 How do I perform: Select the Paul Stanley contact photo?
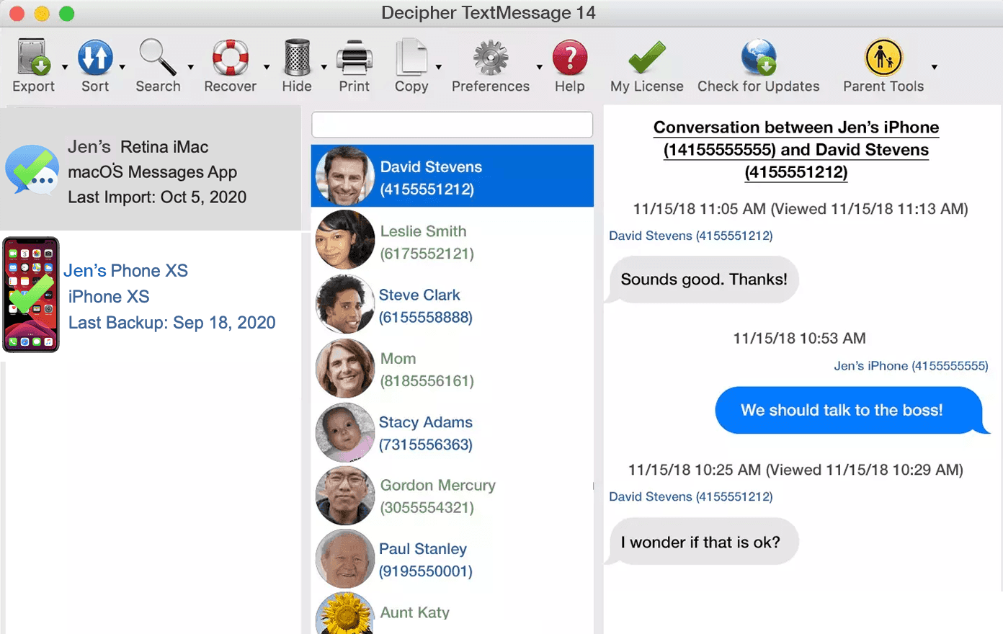(345, 559)
